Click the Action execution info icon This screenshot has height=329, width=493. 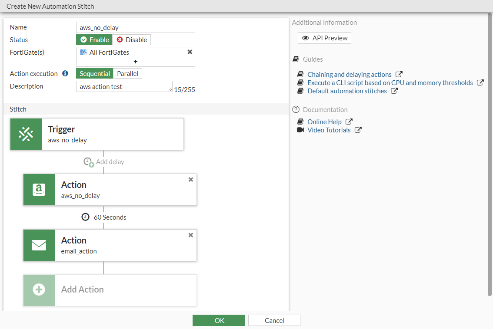(65, 74)
